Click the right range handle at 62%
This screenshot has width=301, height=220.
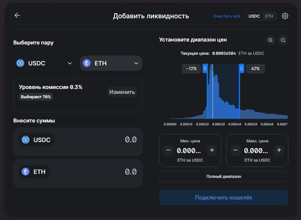[242, 69]
